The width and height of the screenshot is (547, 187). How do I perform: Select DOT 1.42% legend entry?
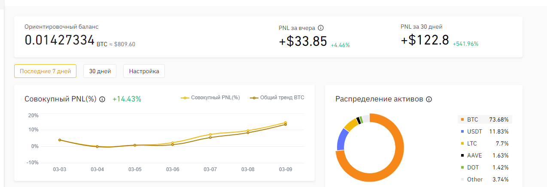click(485, 167)
